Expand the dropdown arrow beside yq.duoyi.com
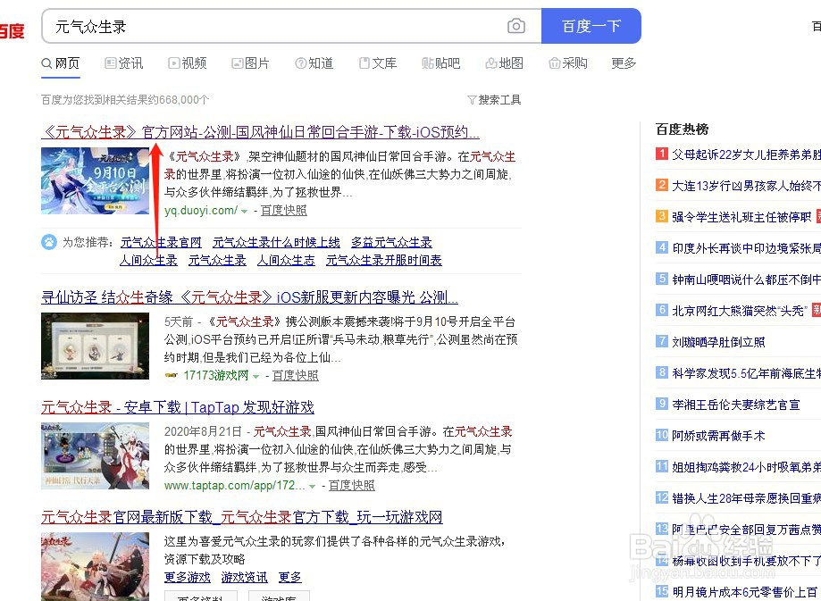The image size is (821, 601). pyautogui.click(x=244, y=211)
